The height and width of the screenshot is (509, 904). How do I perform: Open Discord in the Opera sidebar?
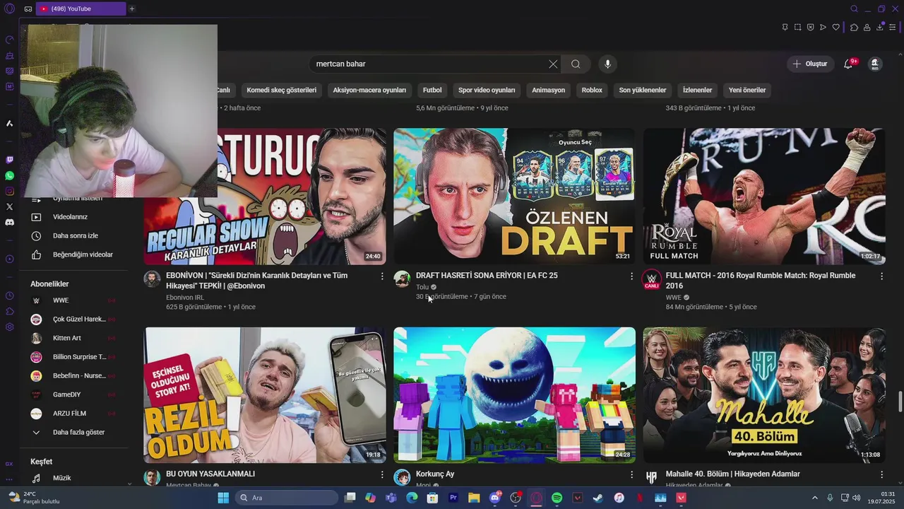[x=9, y=222]
